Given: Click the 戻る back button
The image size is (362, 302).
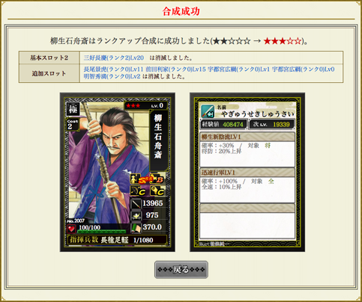Looking at the screenshot, I should (x=181, y=269).
